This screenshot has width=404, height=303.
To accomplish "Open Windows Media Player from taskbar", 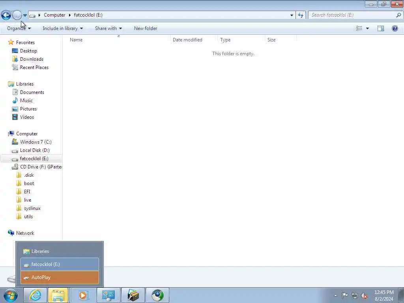I will click(83, 295).
